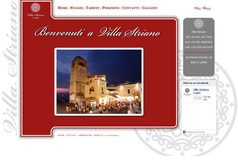Viewport: 238px width, 161px height.
Task: Click the P. IVA number in the footer
Action: [111, 136]
